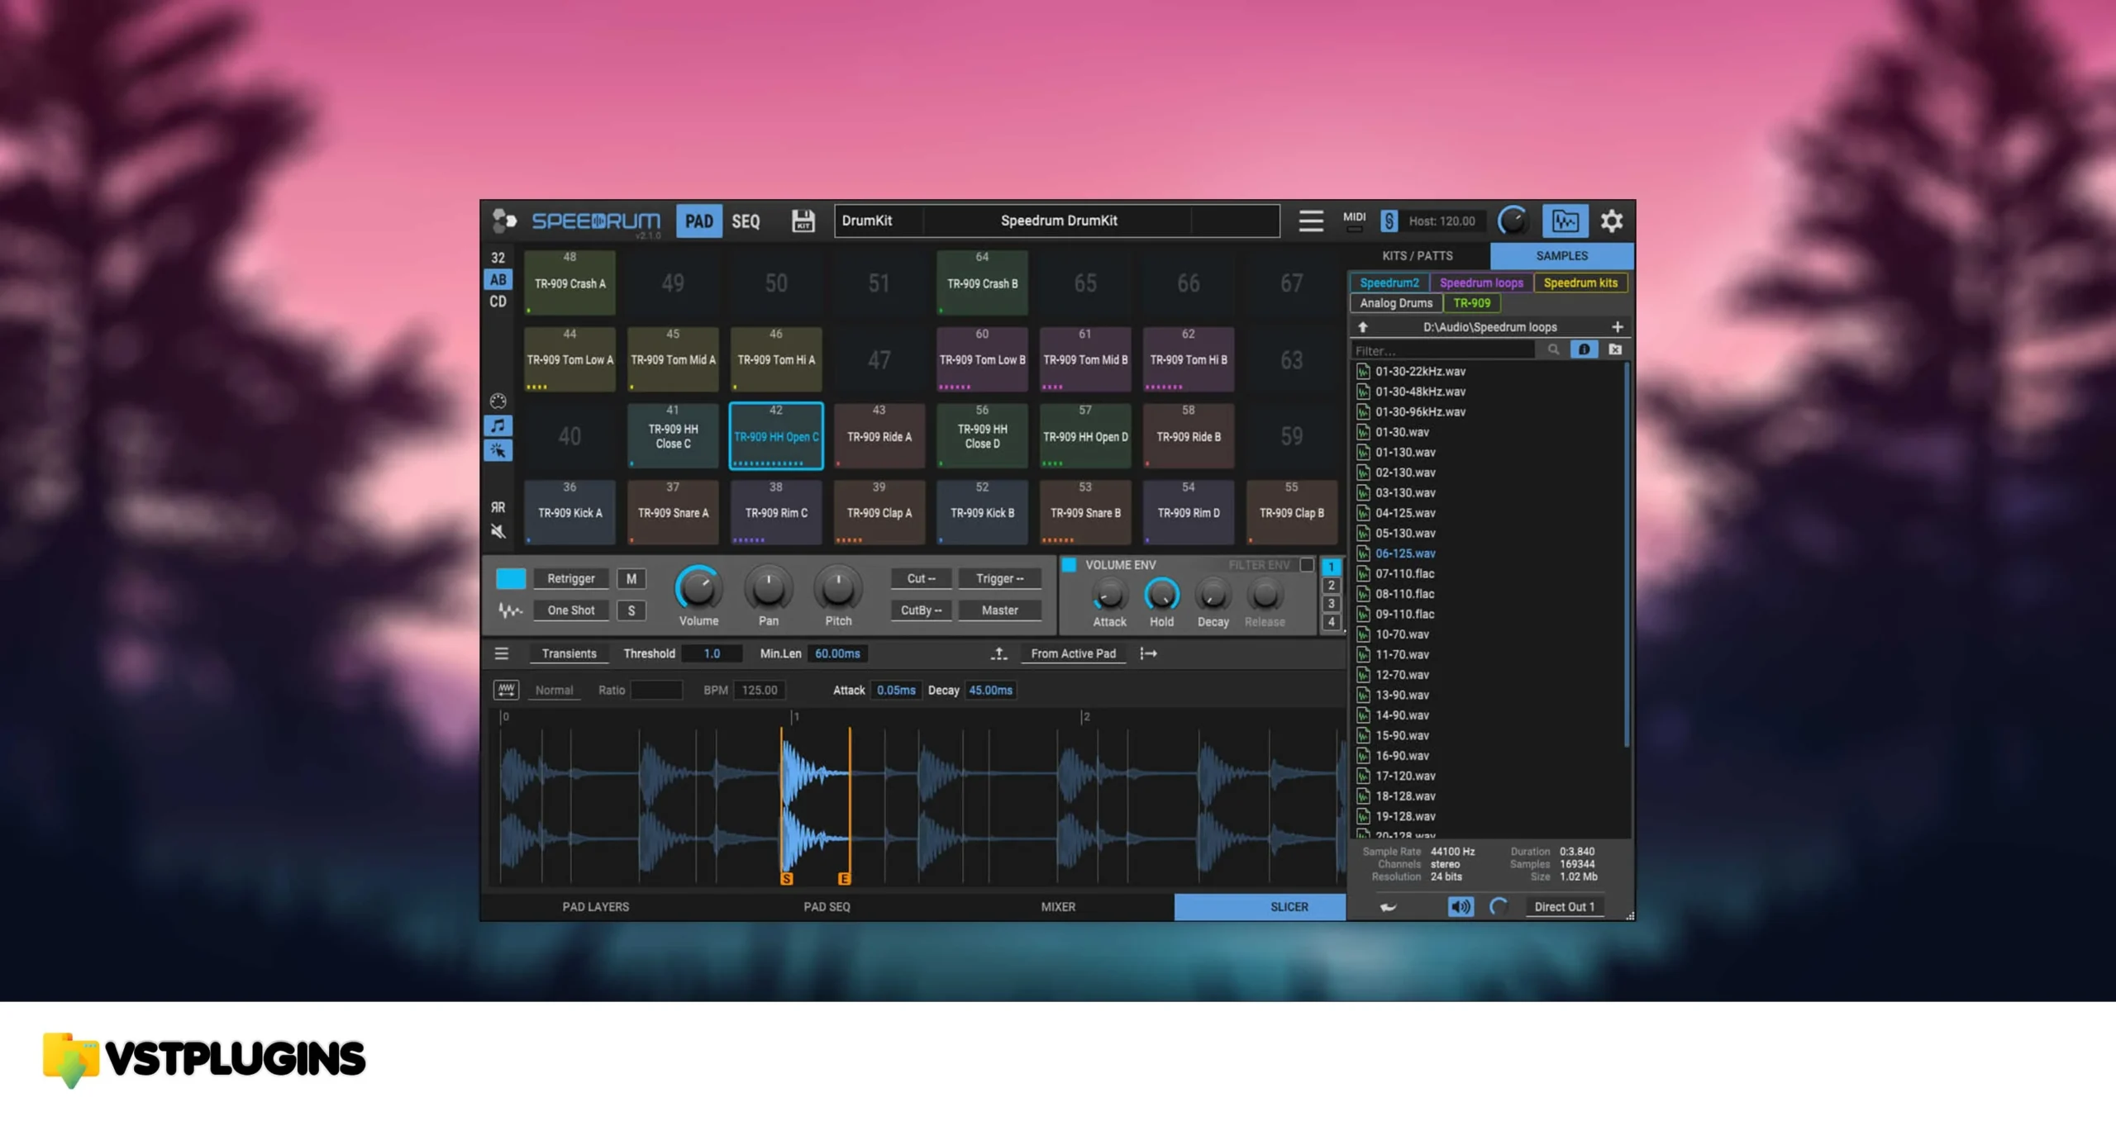Click the MIDI indicator

point(1354,220)
